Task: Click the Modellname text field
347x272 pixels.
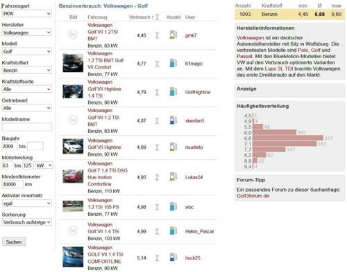Action: point(27,127)
